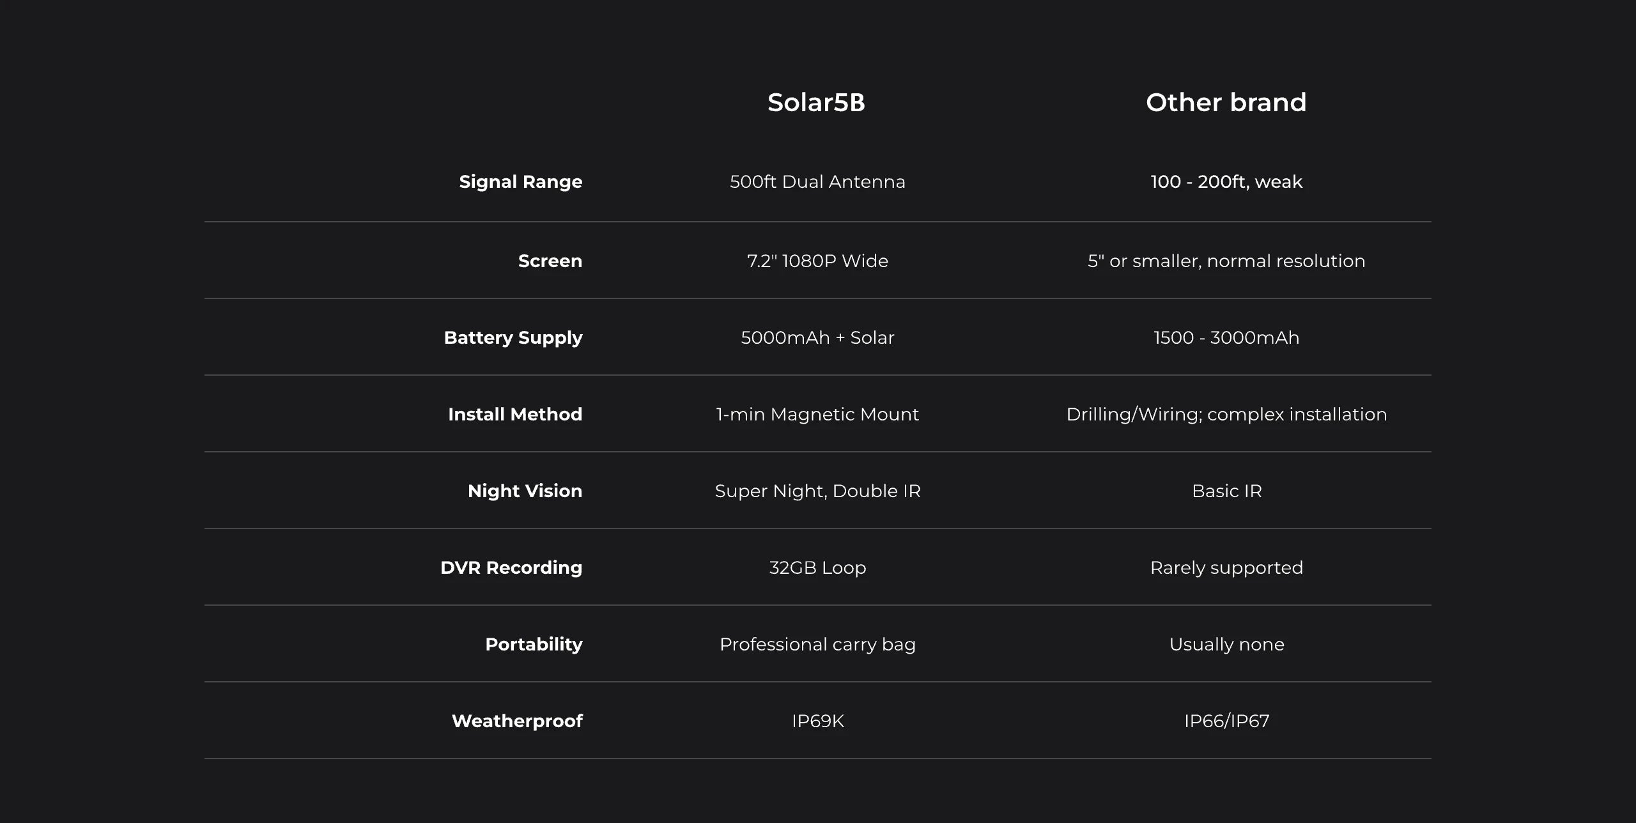This screenshot has height=823, width=1636.
Task: Select the Signal Range row label
Action: [x=520, y=182]
